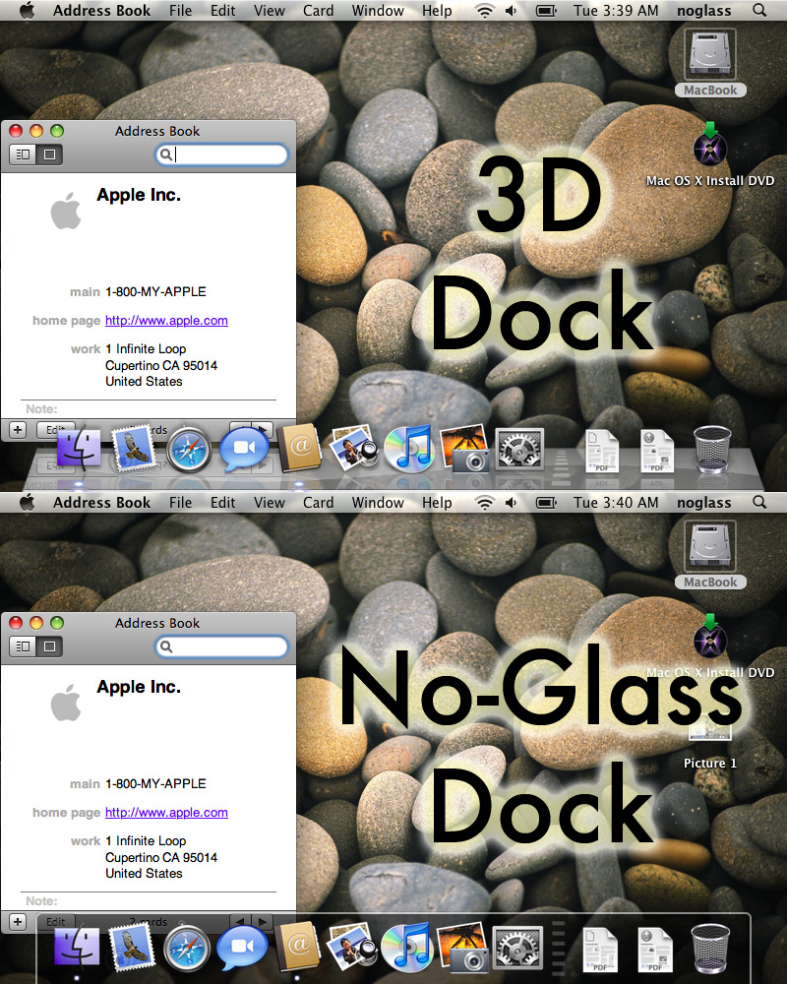This screenshot has height=984, width=787.
Task: Open the Trash in the No-Glass Dock
Action: (x=710, y=948)
